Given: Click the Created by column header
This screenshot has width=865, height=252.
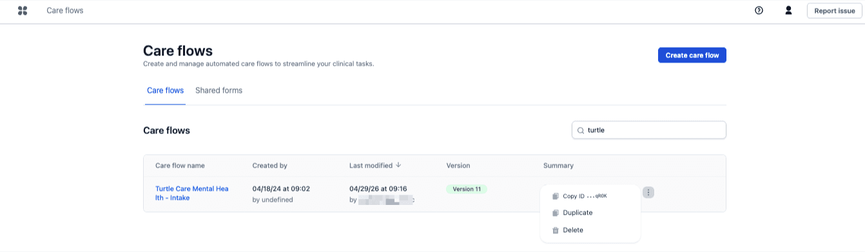Looking at the screenshot, I should [270, 166].
